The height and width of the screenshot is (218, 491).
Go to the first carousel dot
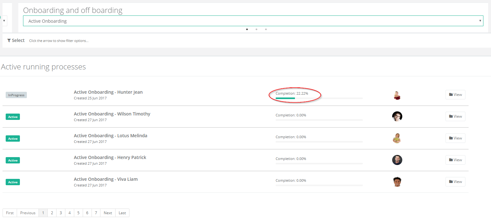247,29
